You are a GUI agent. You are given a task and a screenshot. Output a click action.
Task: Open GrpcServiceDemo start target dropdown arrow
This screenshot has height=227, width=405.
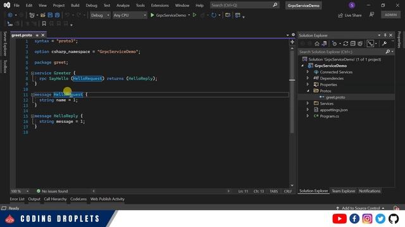pyautogui.click(x=189, y=15)
